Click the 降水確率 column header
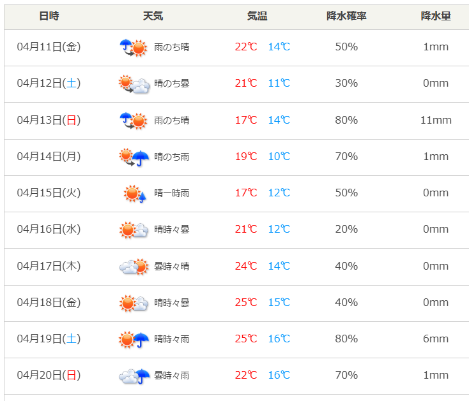The height and width of the screenshot is (401, 469). coord(346,16)
